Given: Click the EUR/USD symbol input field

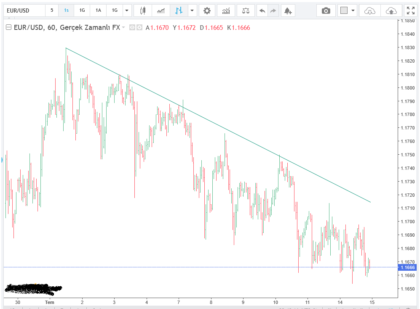Looking at the screenshot, I should point(23,11).
